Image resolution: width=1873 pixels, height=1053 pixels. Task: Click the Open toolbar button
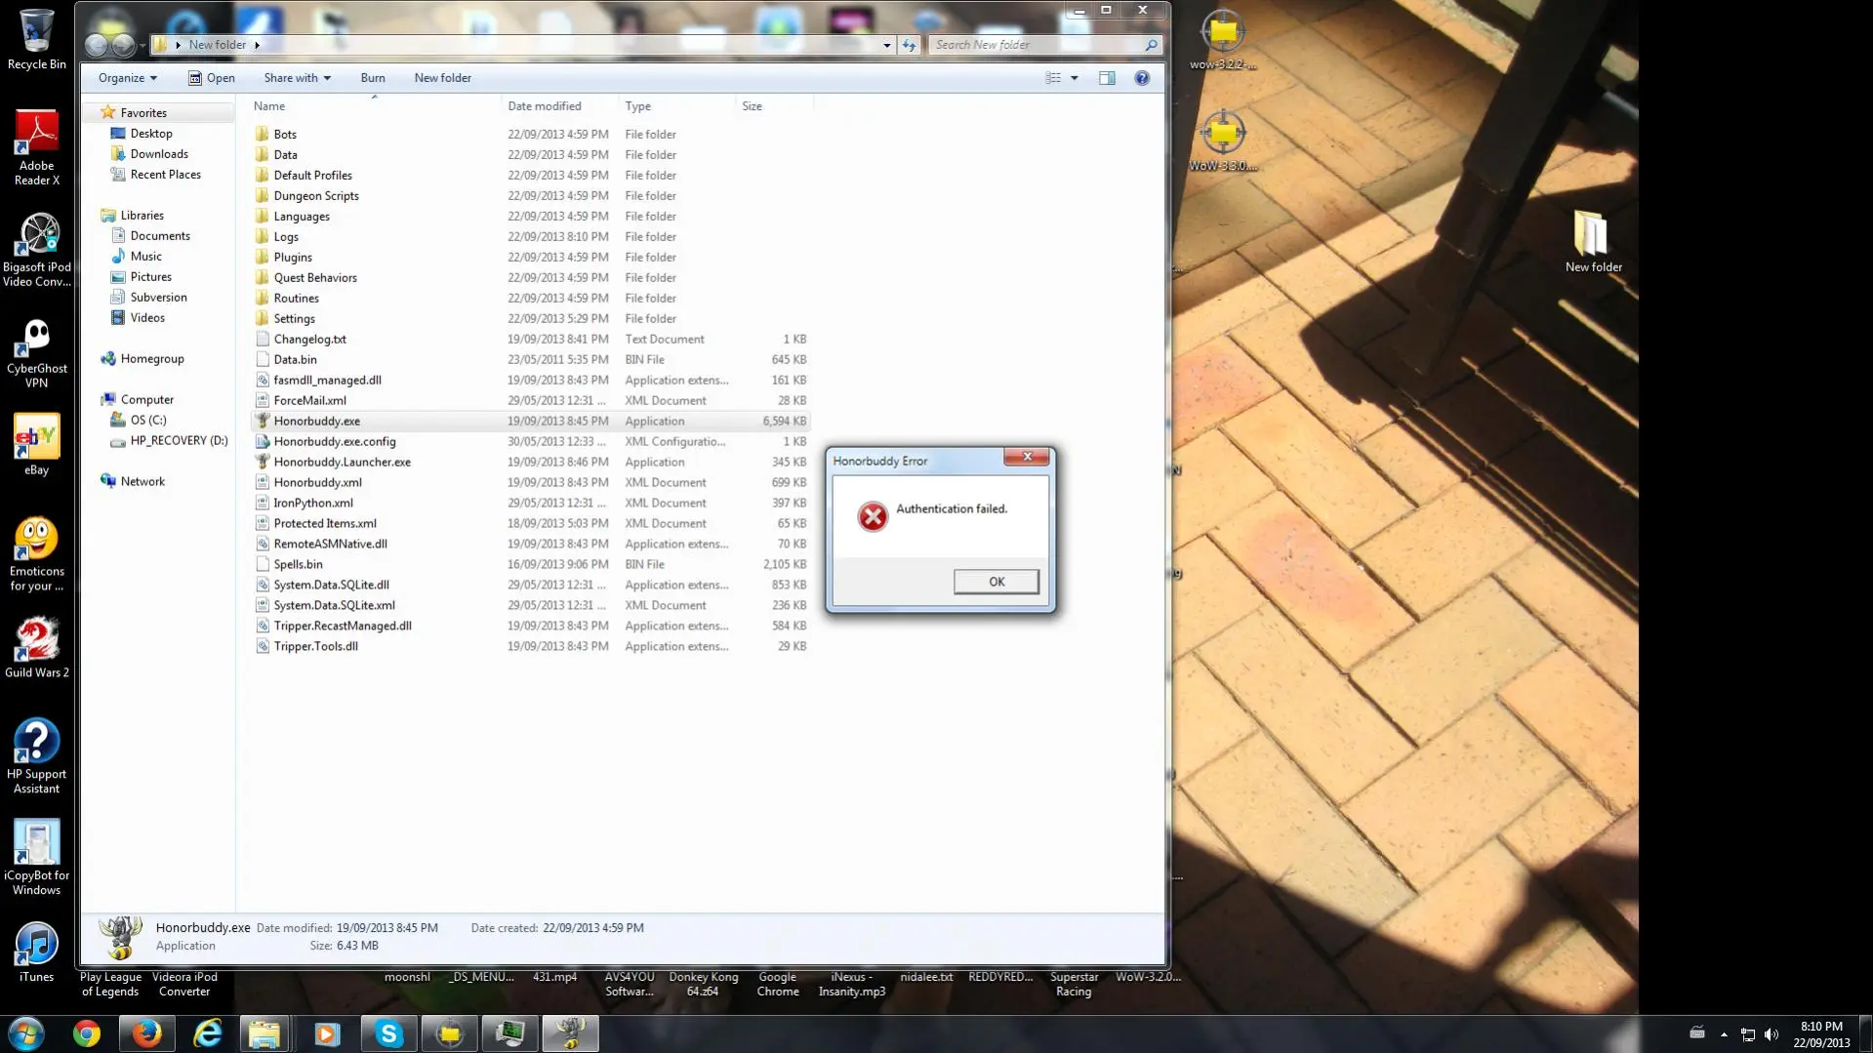coord(212,78)
